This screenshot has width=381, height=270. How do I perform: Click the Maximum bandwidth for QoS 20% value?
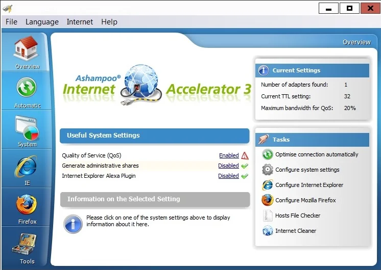pos(350,108)
